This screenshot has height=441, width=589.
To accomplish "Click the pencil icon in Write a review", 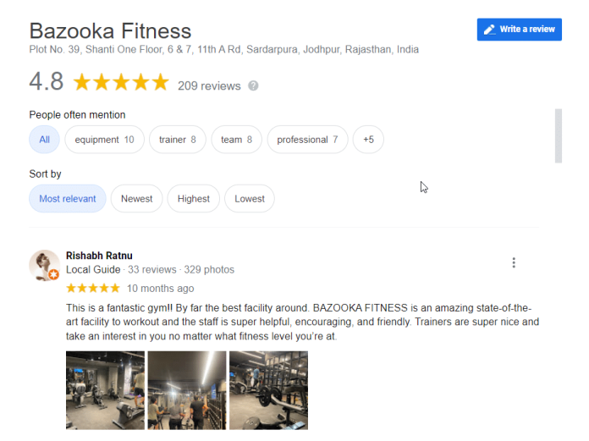I will tap(489, 30).
